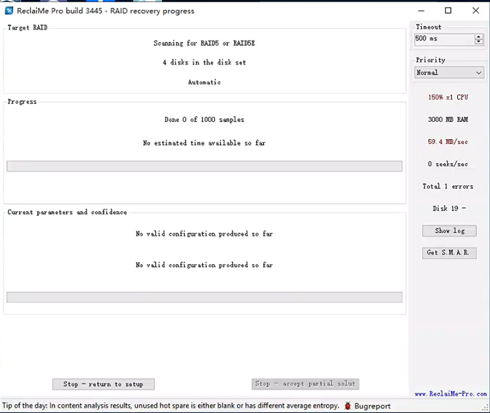Click the Bugreport bug icon

click(x=347, y=406)
